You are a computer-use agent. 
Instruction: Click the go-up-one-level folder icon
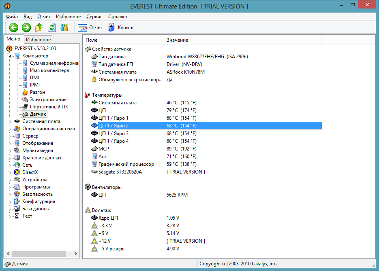click(39, 28)
